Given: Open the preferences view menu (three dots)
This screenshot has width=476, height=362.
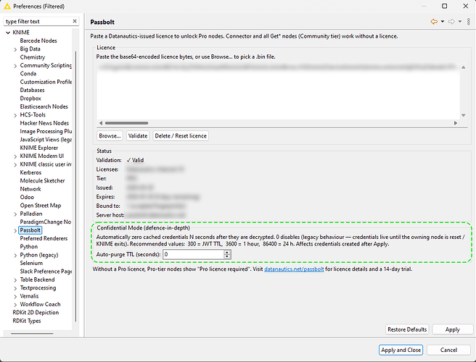Looking at the screenshot, I should (469, 22).
